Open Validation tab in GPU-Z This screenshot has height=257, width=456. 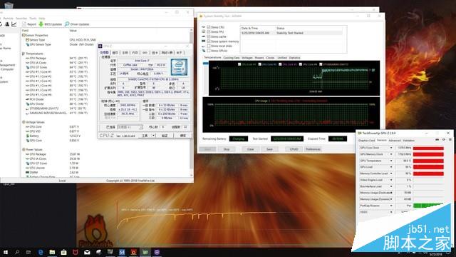point(408,141)
